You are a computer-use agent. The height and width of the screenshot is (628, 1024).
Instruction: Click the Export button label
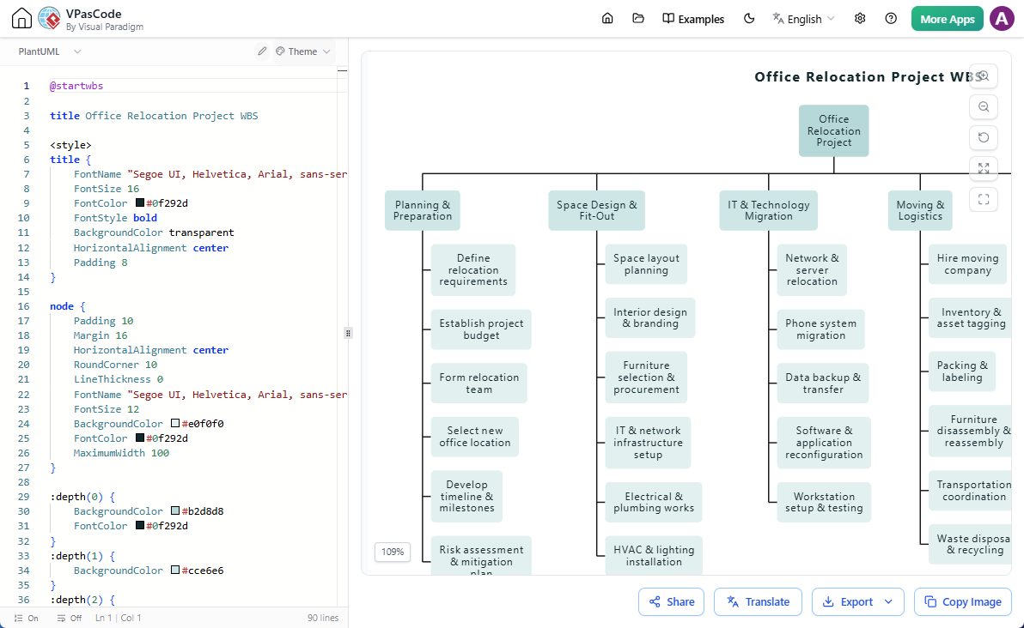pyautogui.click(x=856, y=602)
